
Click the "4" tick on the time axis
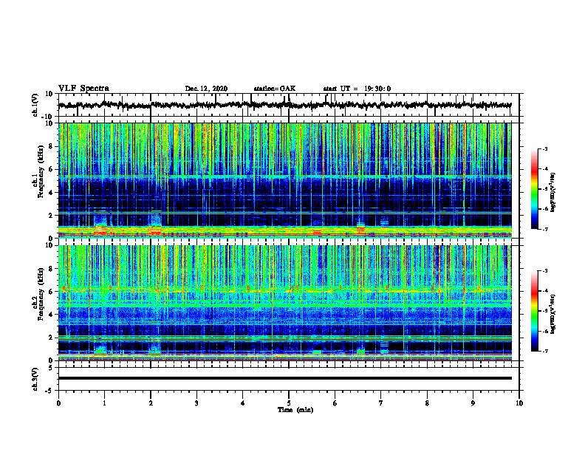pyautogui.click(x=243, y=403)
